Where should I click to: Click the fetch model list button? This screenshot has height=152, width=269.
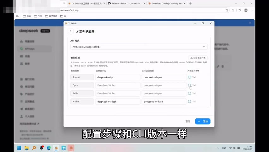point(198,58)
